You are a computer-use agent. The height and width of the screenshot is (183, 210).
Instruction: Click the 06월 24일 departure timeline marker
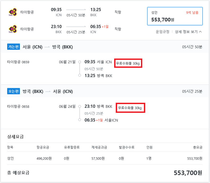pyautogui.click(x=79, y=107)
